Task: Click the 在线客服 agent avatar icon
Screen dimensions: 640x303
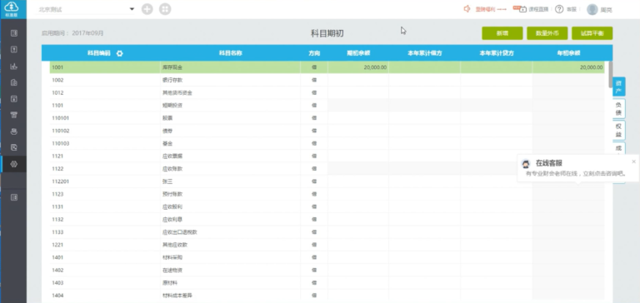Action: (x=526, y=164)
